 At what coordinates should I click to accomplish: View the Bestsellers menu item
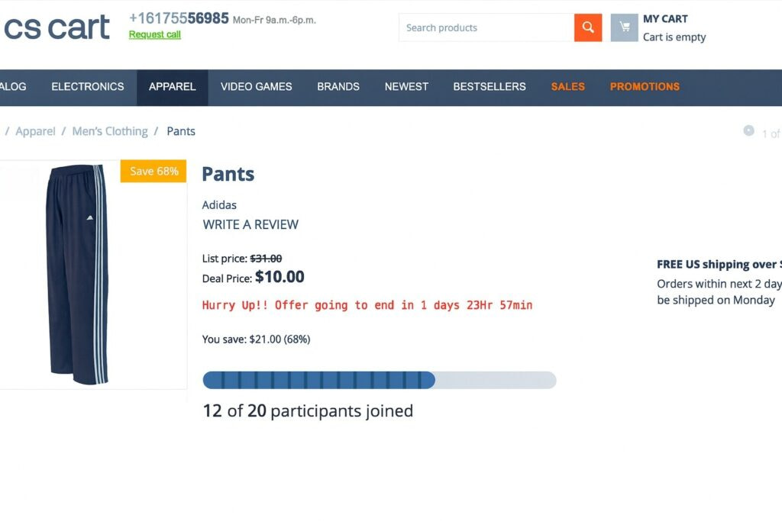click(490, 87)
